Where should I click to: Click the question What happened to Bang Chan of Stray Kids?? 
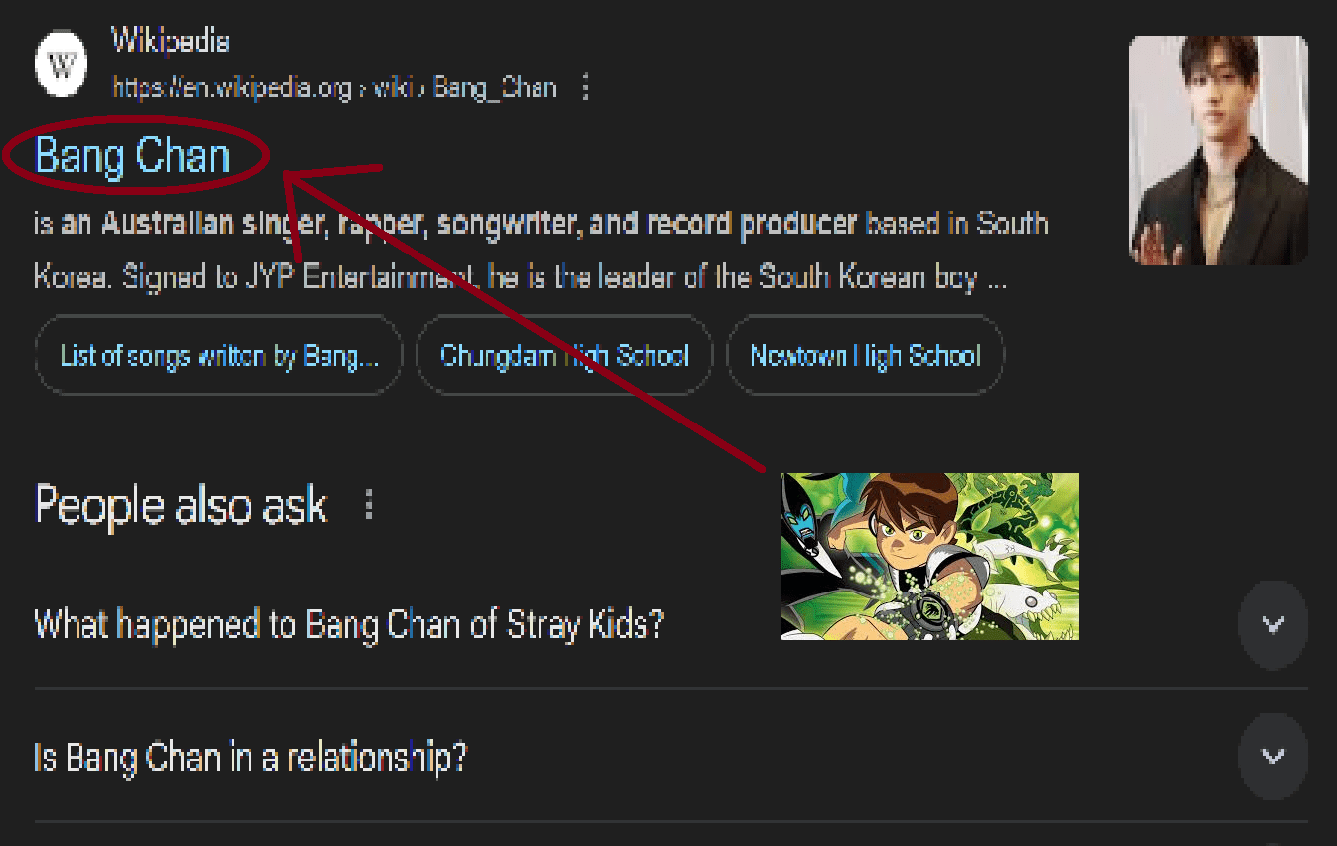[349, 625]
